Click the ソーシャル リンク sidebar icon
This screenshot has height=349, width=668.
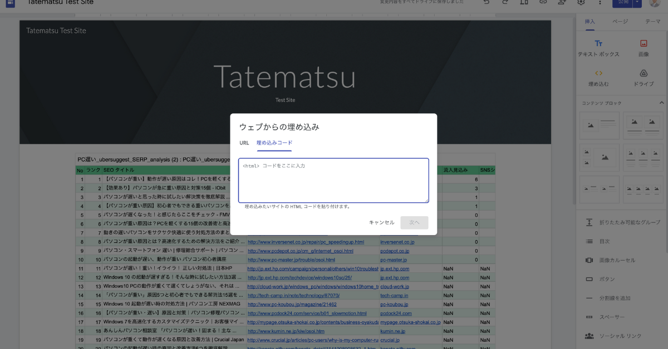tap(590, 336)
